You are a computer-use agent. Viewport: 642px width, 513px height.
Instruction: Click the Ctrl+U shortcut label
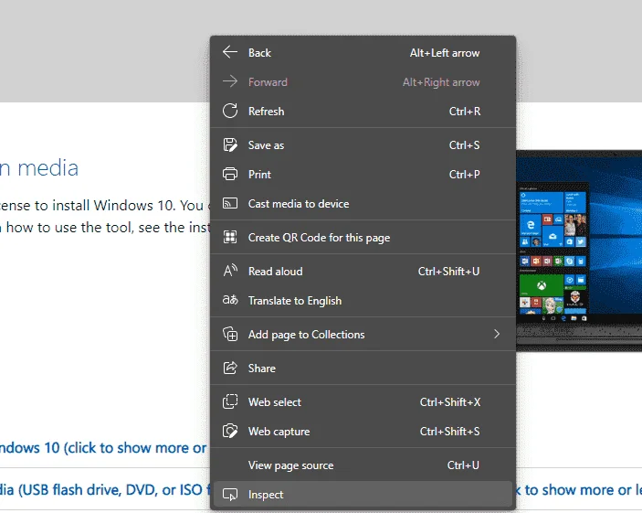463,465
